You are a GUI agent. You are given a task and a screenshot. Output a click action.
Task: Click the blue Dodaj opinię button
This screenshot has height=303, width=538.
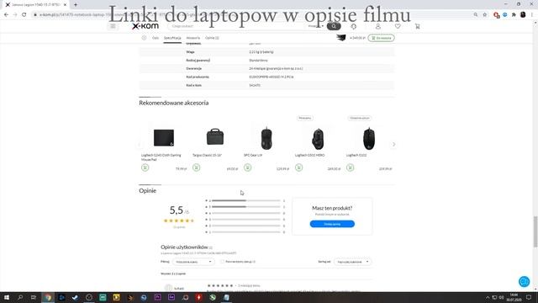332,224
